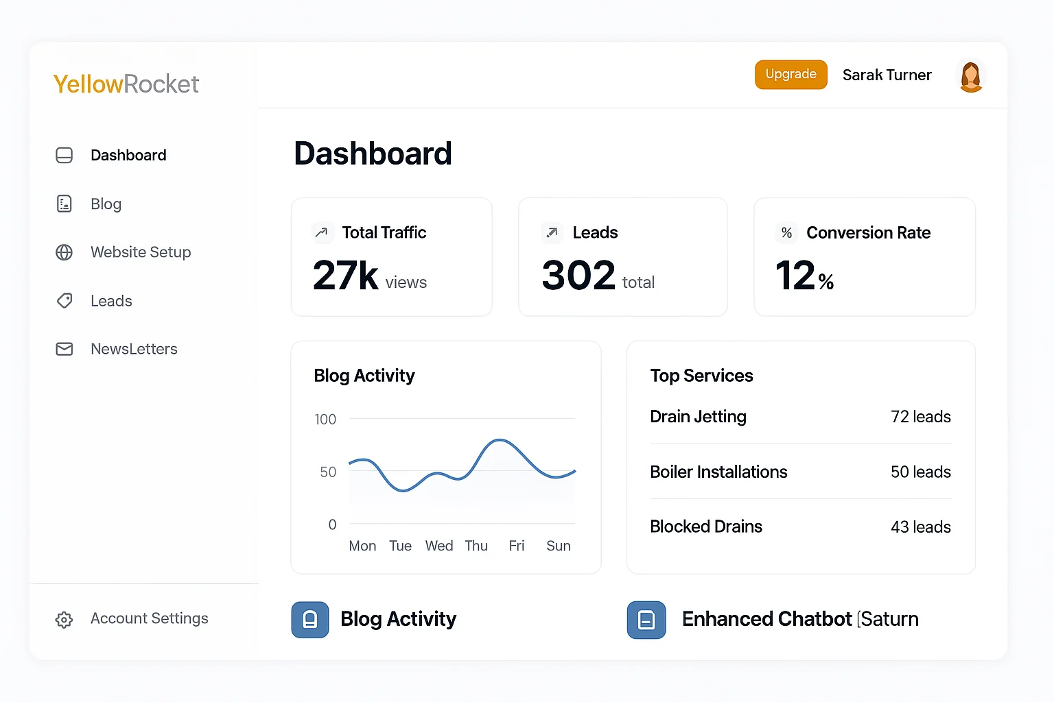Click the Conversion Rate percent icon
The width and height of the screenshot is (1054, 702).
tap(786, 233)
